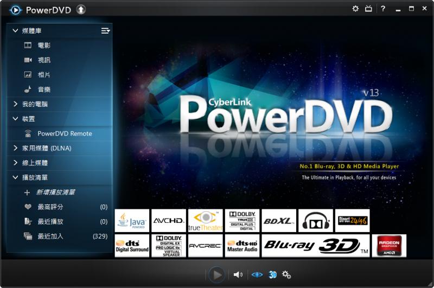Image resolution: width=434 pixels, height=288 pixels.
Task: Click the upgrade arrow beside PowerDVD title
Action: coord(81,10)
